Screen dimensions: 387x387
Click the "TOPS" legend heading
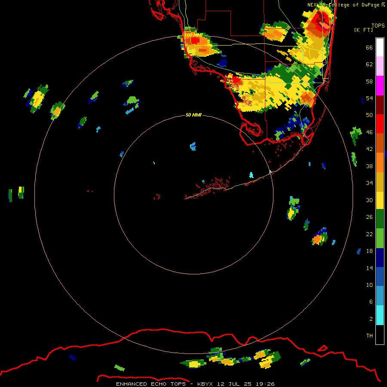[378, 26]
